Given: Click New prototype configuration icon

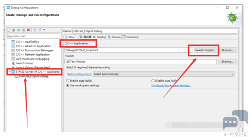Looking at the screenshot, I should pyautogui.click(x=14, y=30).
